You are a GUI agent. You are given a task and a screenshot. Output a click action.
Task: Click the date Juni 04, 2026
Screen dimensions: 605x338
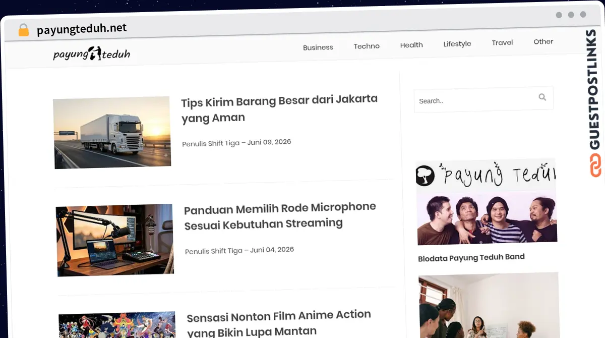tap(272, 250)
